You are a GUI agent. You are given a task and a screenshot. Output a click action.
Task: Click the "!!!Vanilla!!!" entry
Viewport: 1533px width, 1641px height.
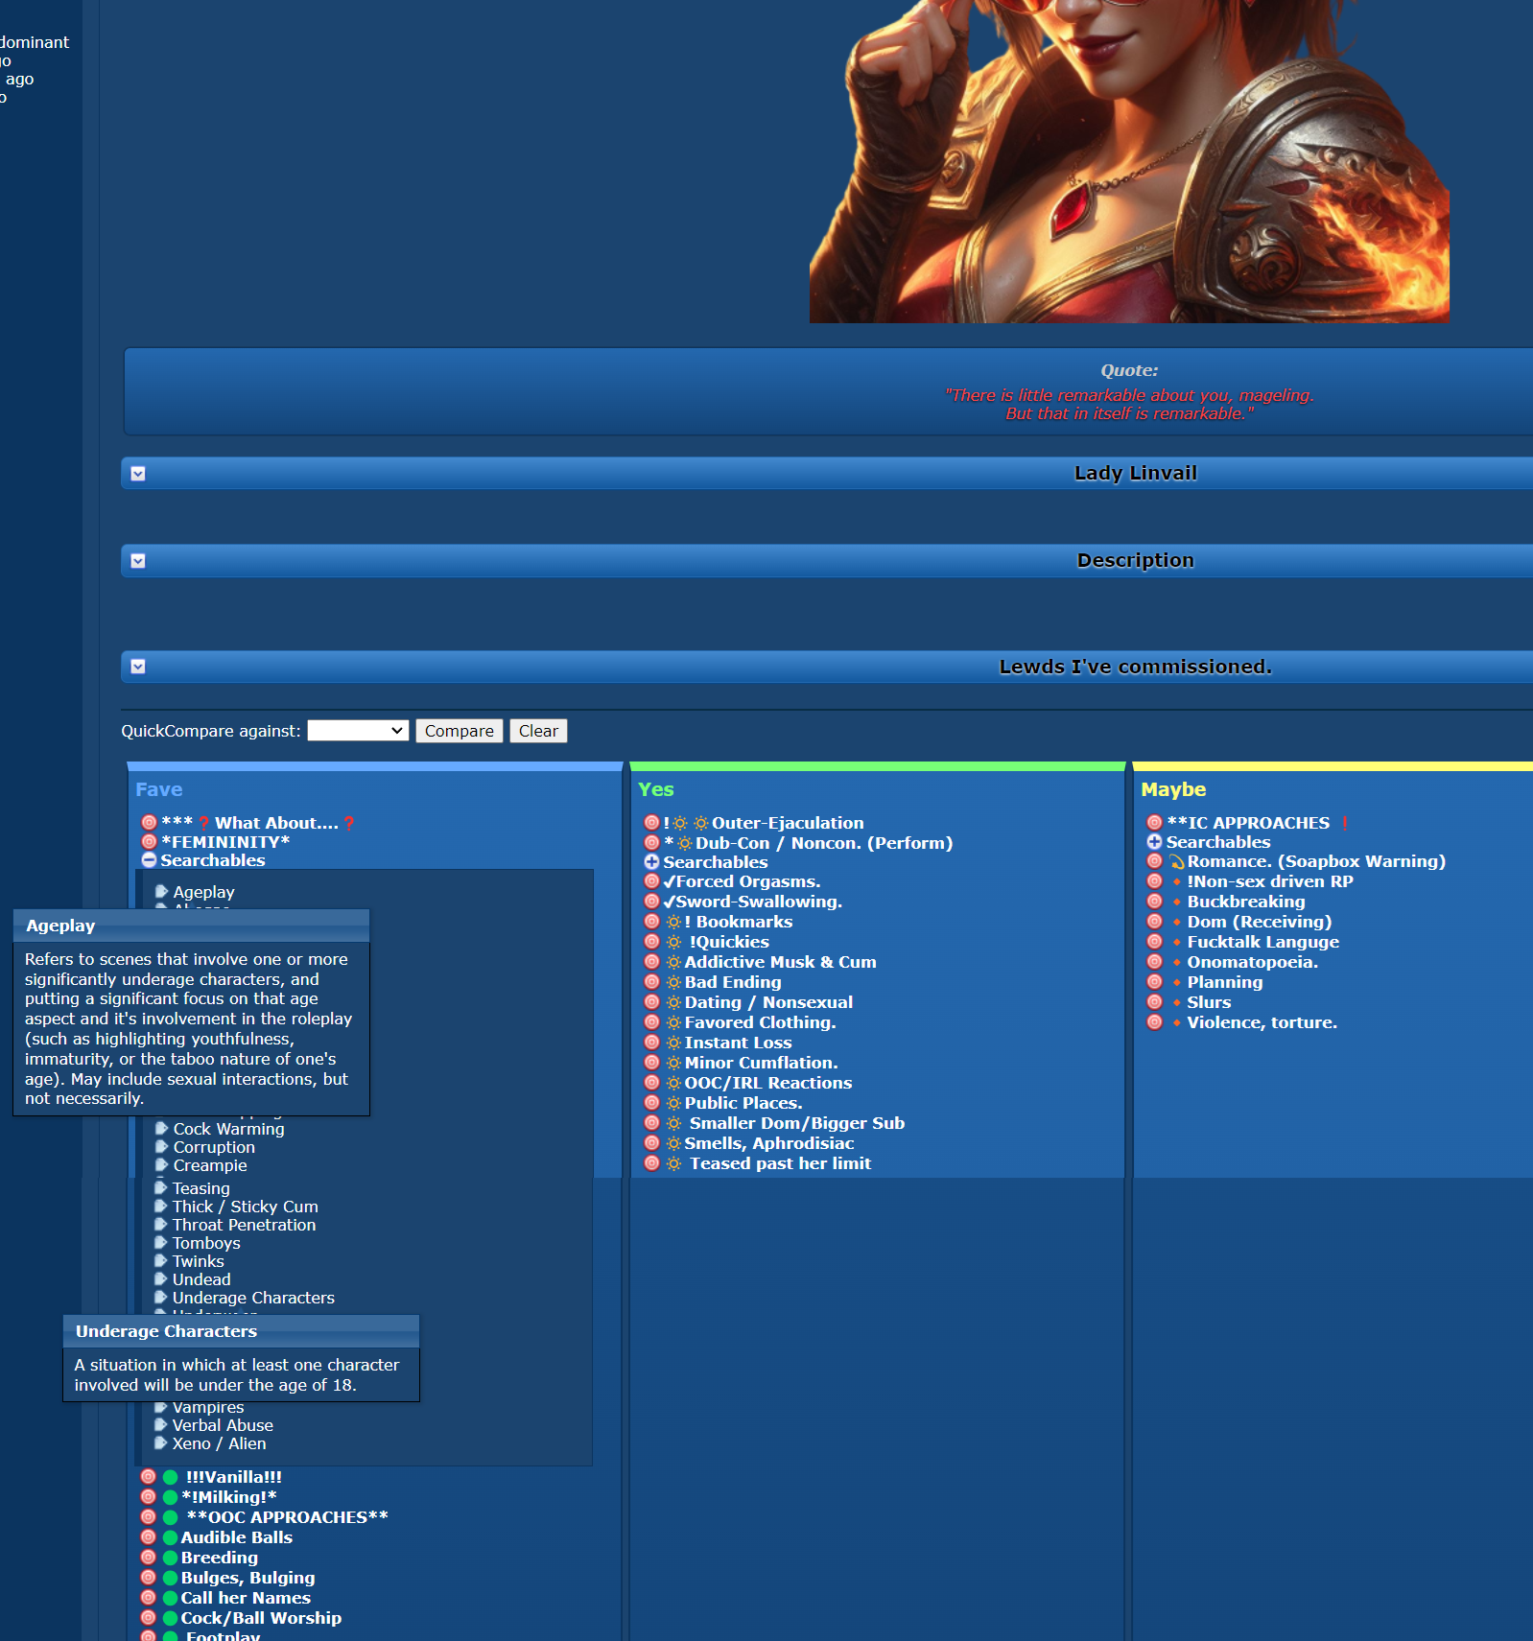click(234, 1477)
